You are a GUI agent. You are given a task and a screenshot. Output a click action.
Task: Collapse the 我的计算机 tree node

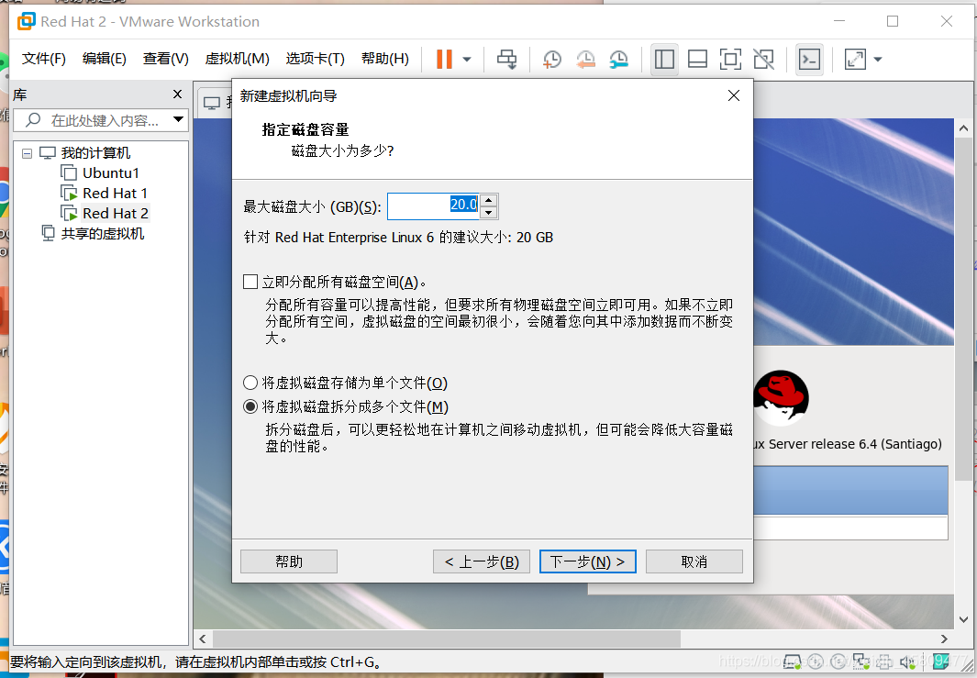(x=27, y=153)
